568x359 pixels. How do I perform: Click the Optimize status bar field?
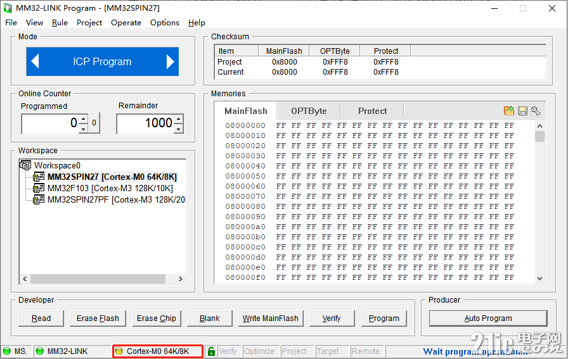pyautogui.click(x=259, y=351)
